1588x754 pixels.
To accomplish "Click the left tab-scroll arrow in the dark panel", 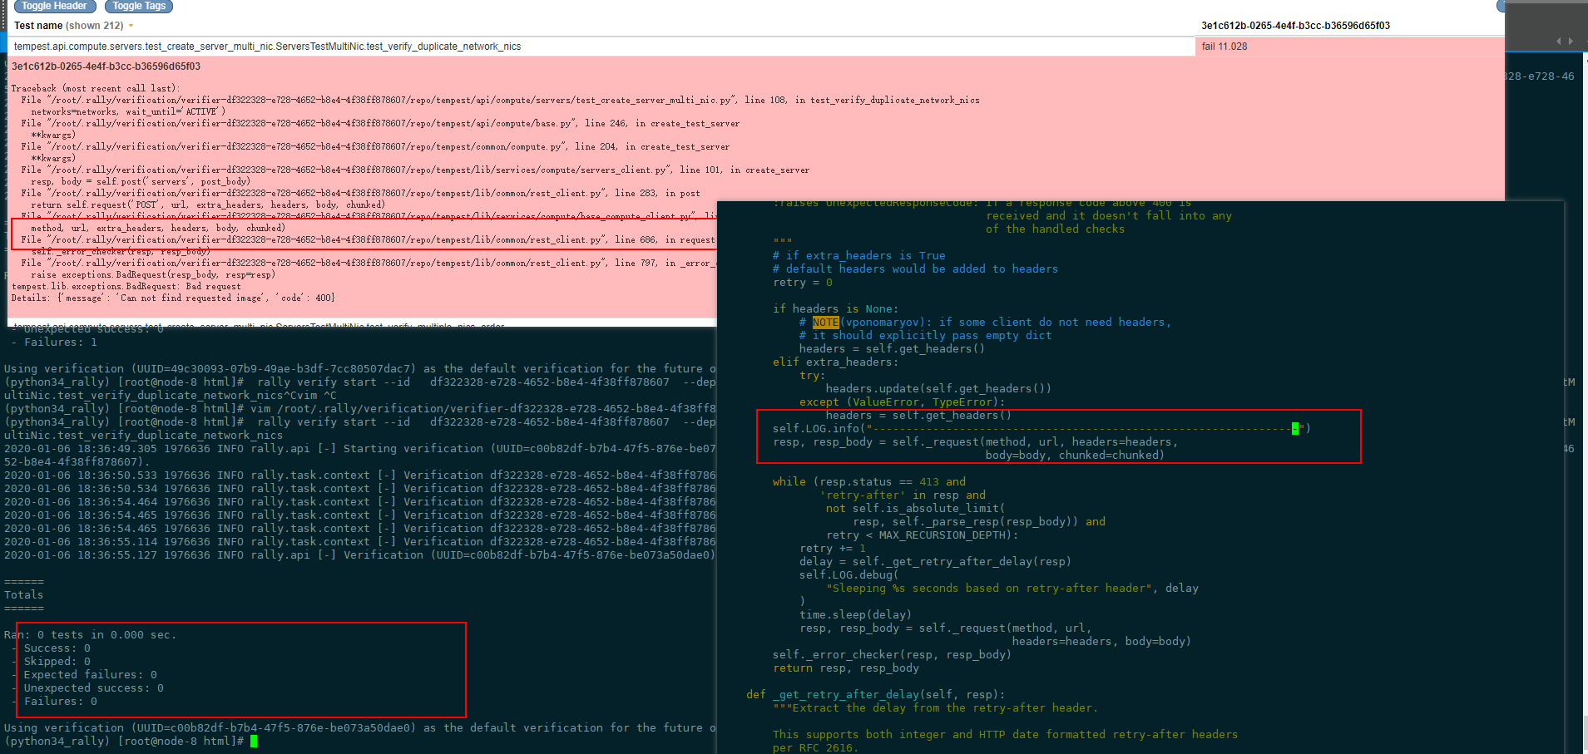I will tap(1559, 41).
